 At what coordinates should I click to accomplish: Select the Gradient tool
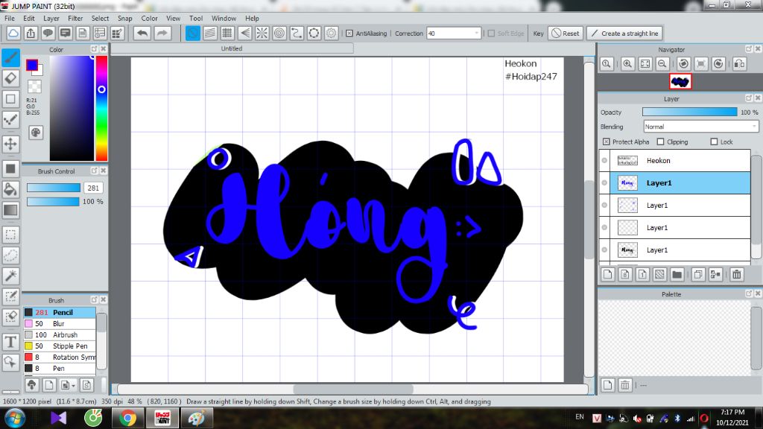10,210
